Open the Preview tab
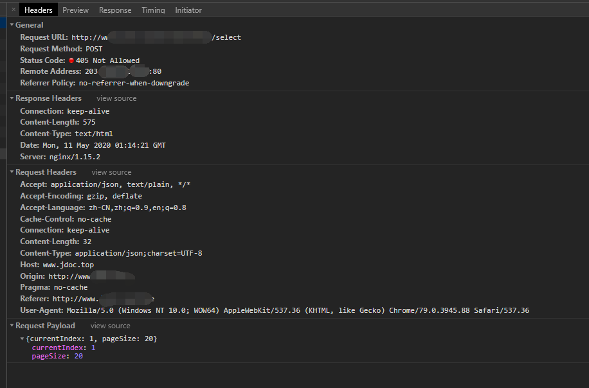Screen dimensions: 589x388 [75, 10]
